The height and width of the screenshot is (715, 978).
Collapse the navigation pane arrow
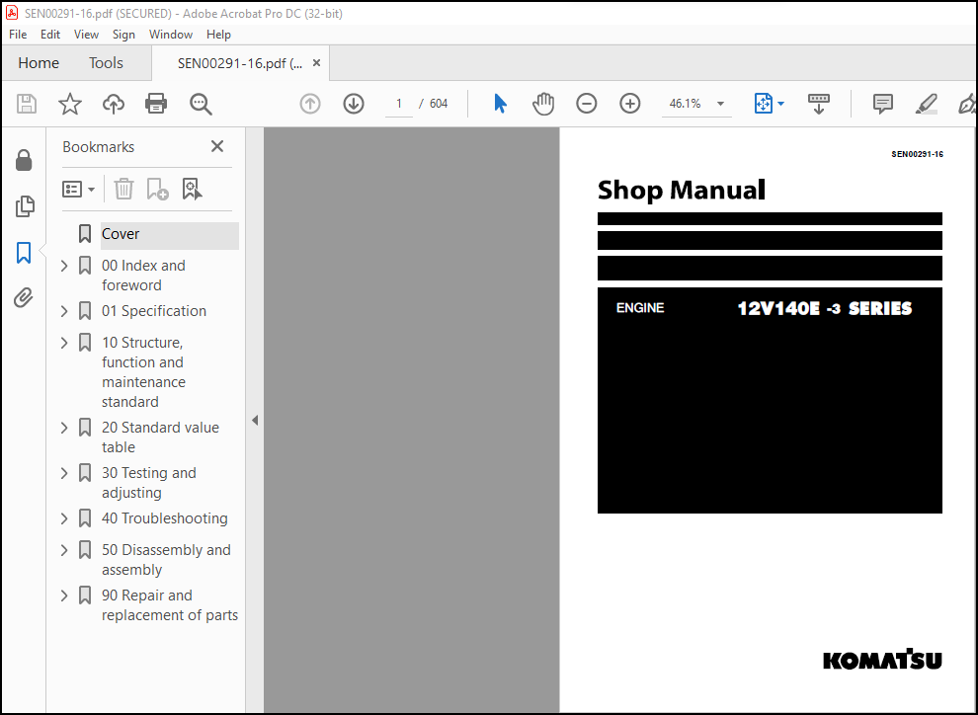pos(255,420)
